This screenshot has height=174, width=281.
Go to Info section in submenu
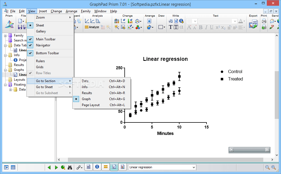(101, 87)
